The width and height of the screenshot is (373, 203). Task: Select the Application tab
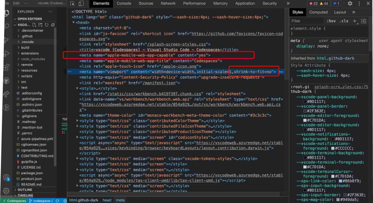(x=245, y=3)
